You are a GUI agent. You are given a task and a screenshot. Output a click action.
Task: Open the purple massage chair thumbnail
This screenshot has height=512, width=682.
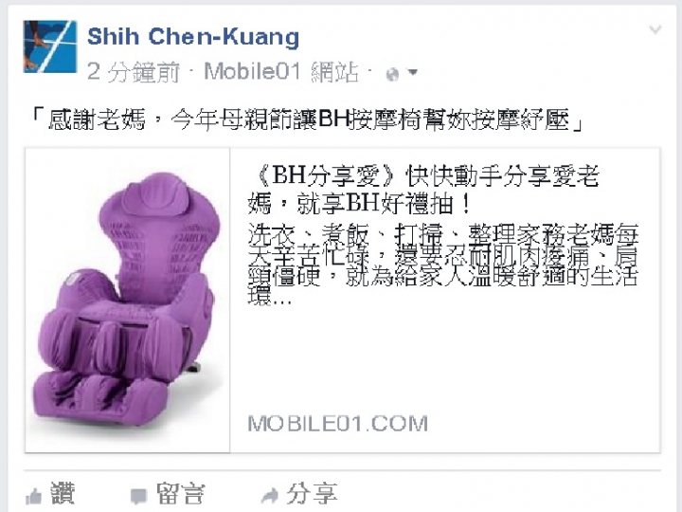[x=128, y=301]
